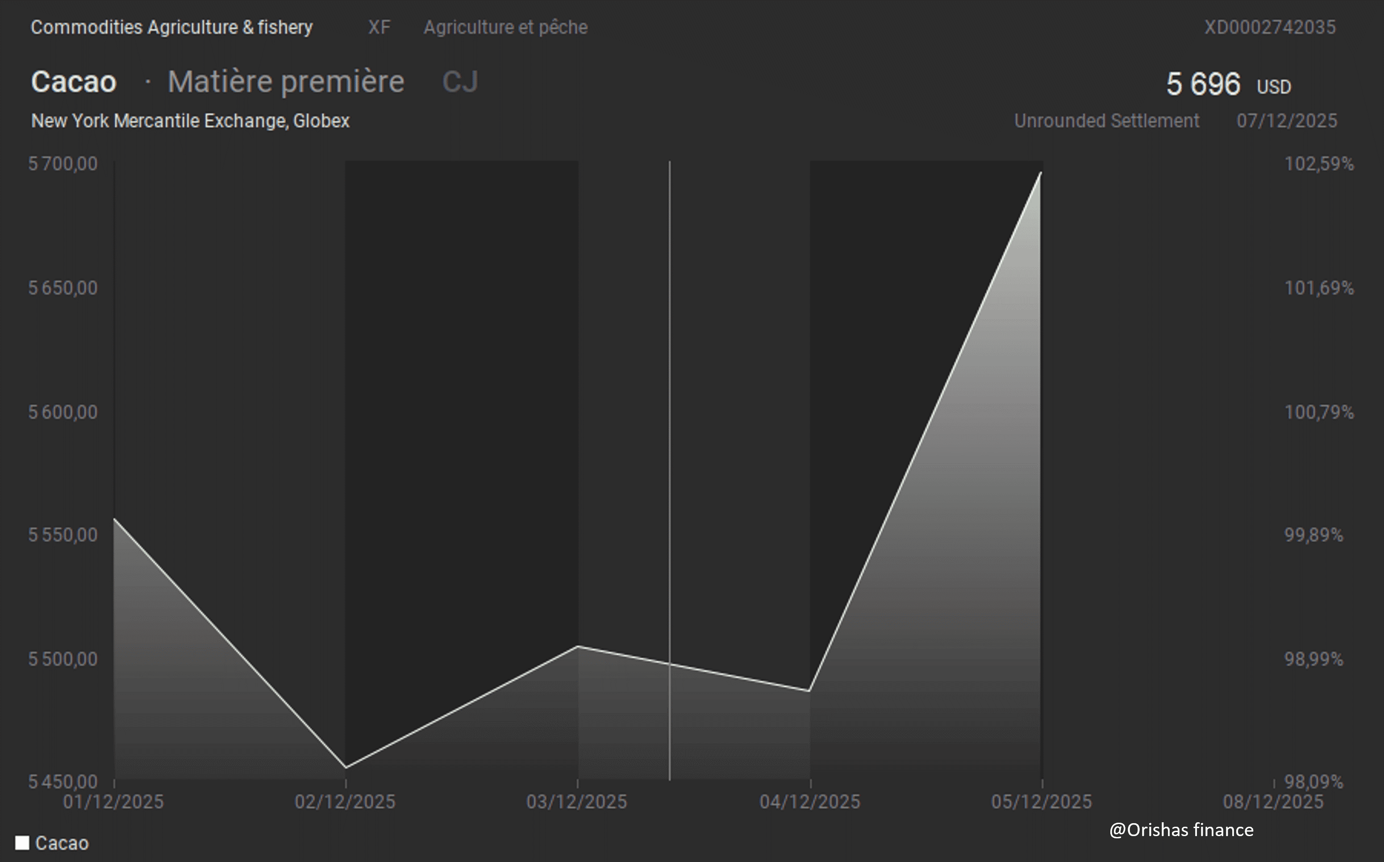Select the Matière première label

tap(286, 82)
